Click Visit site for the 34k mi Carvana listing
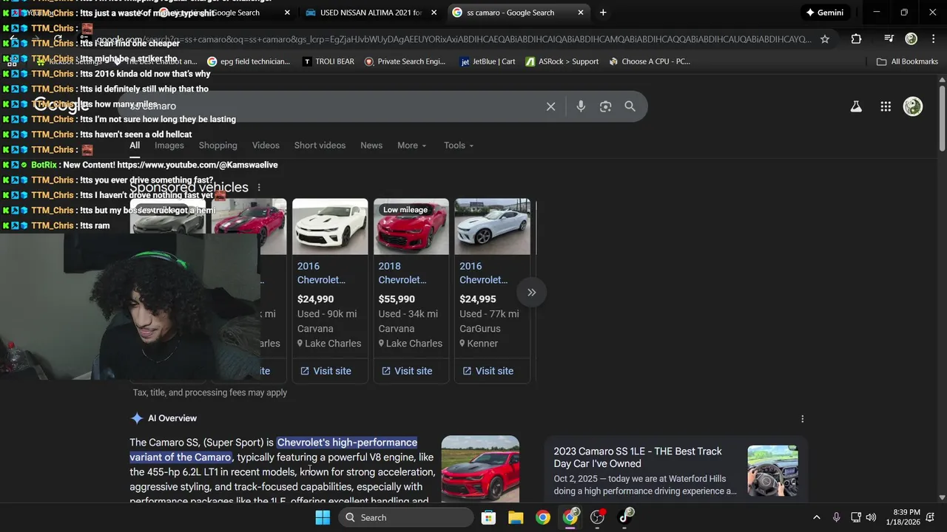Screen dimensions: 947x532 pyautogui.click(x=407, y=371)
